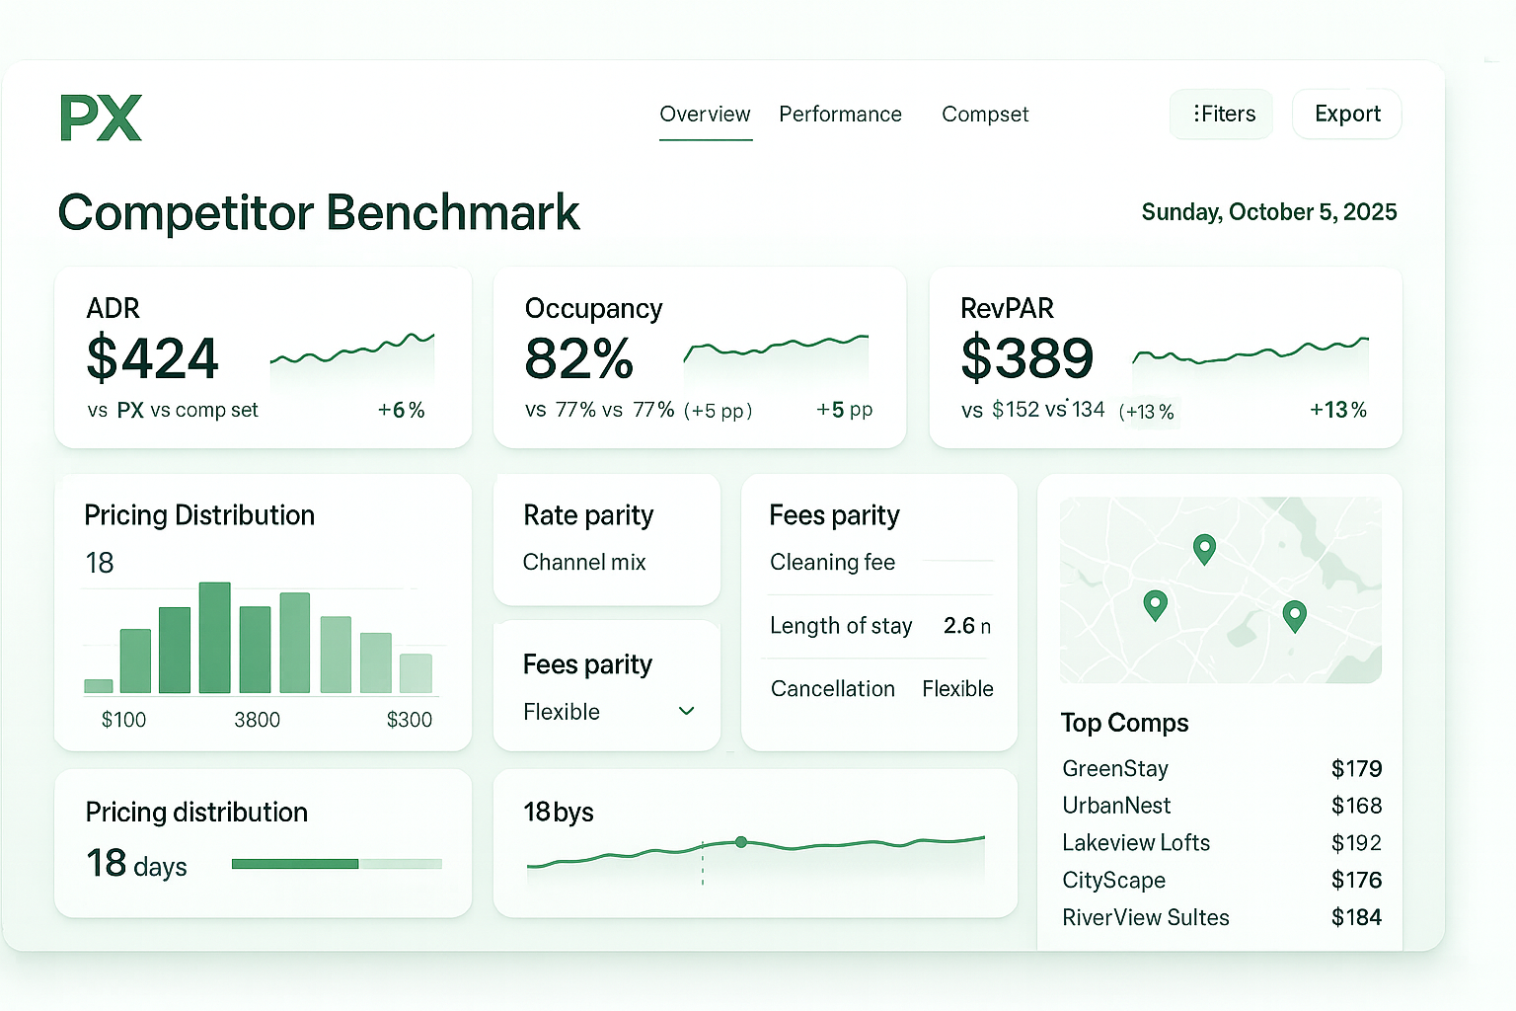Open the Filters menu

(x=1222, y=115)
